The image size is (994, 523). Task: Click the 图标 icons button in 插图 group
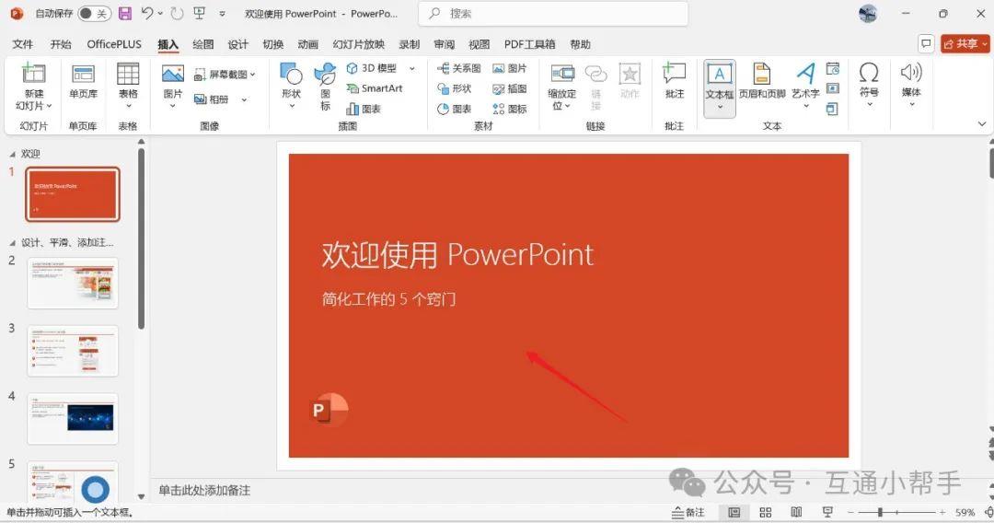point(325,86)
